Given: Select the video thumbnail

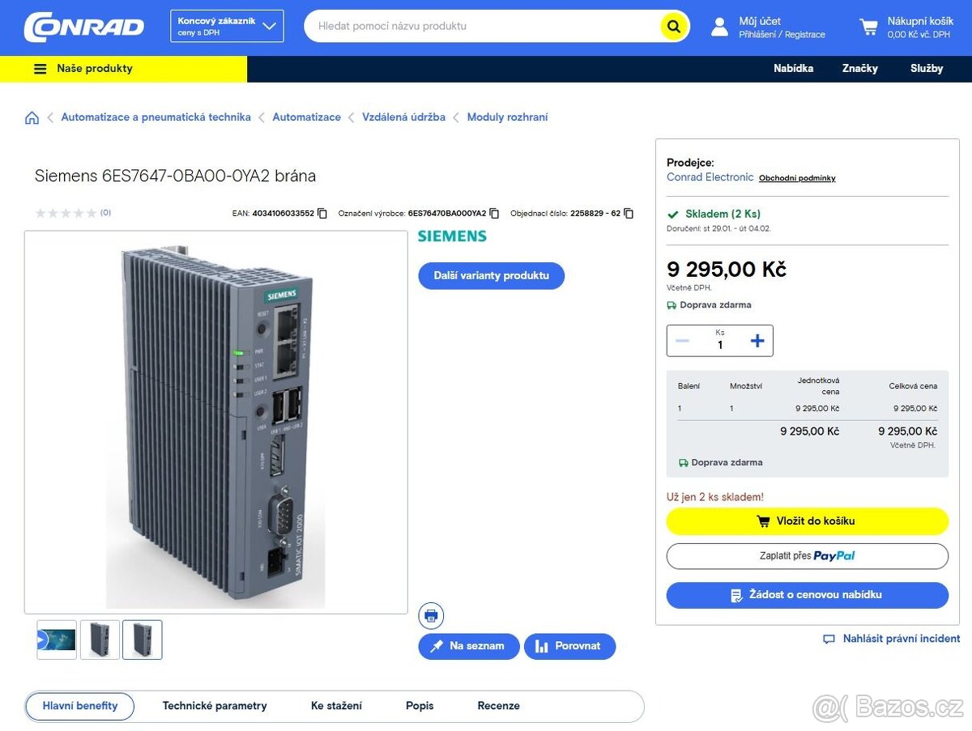Looking at the screenshot, I should click(x=57, y=640).
